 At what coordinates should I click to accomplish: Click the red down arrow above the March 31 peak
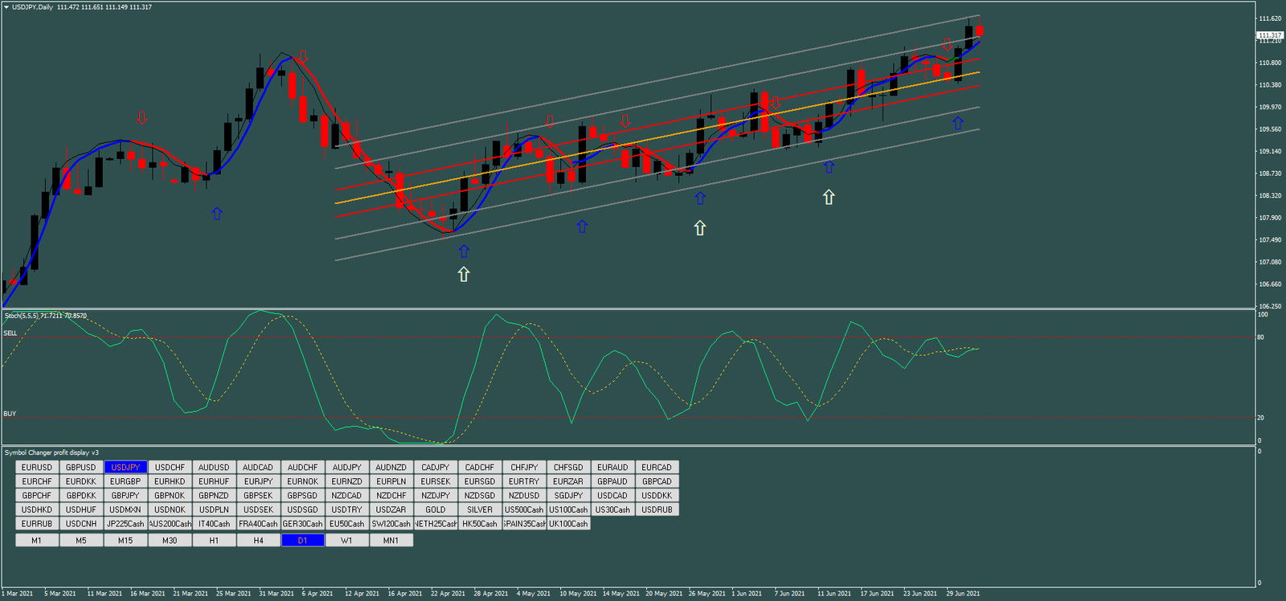click(303, 56)
